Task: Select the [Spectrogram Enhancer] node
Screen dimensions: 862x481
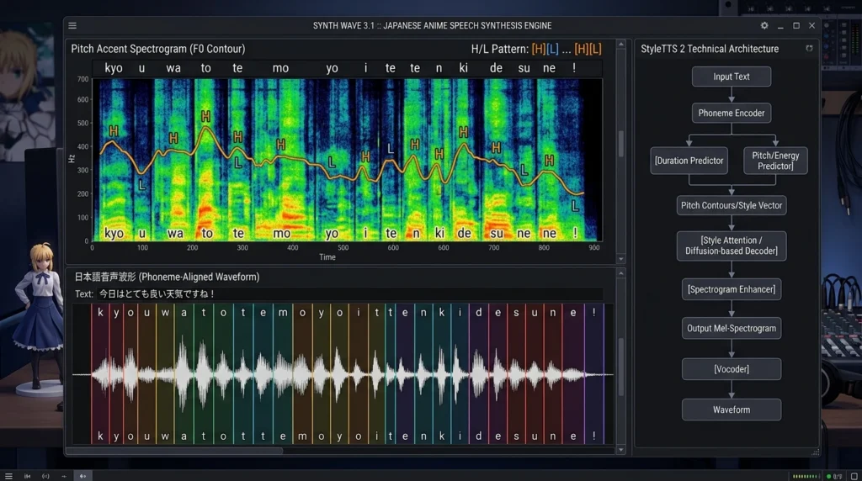Action: coord(732,289)
